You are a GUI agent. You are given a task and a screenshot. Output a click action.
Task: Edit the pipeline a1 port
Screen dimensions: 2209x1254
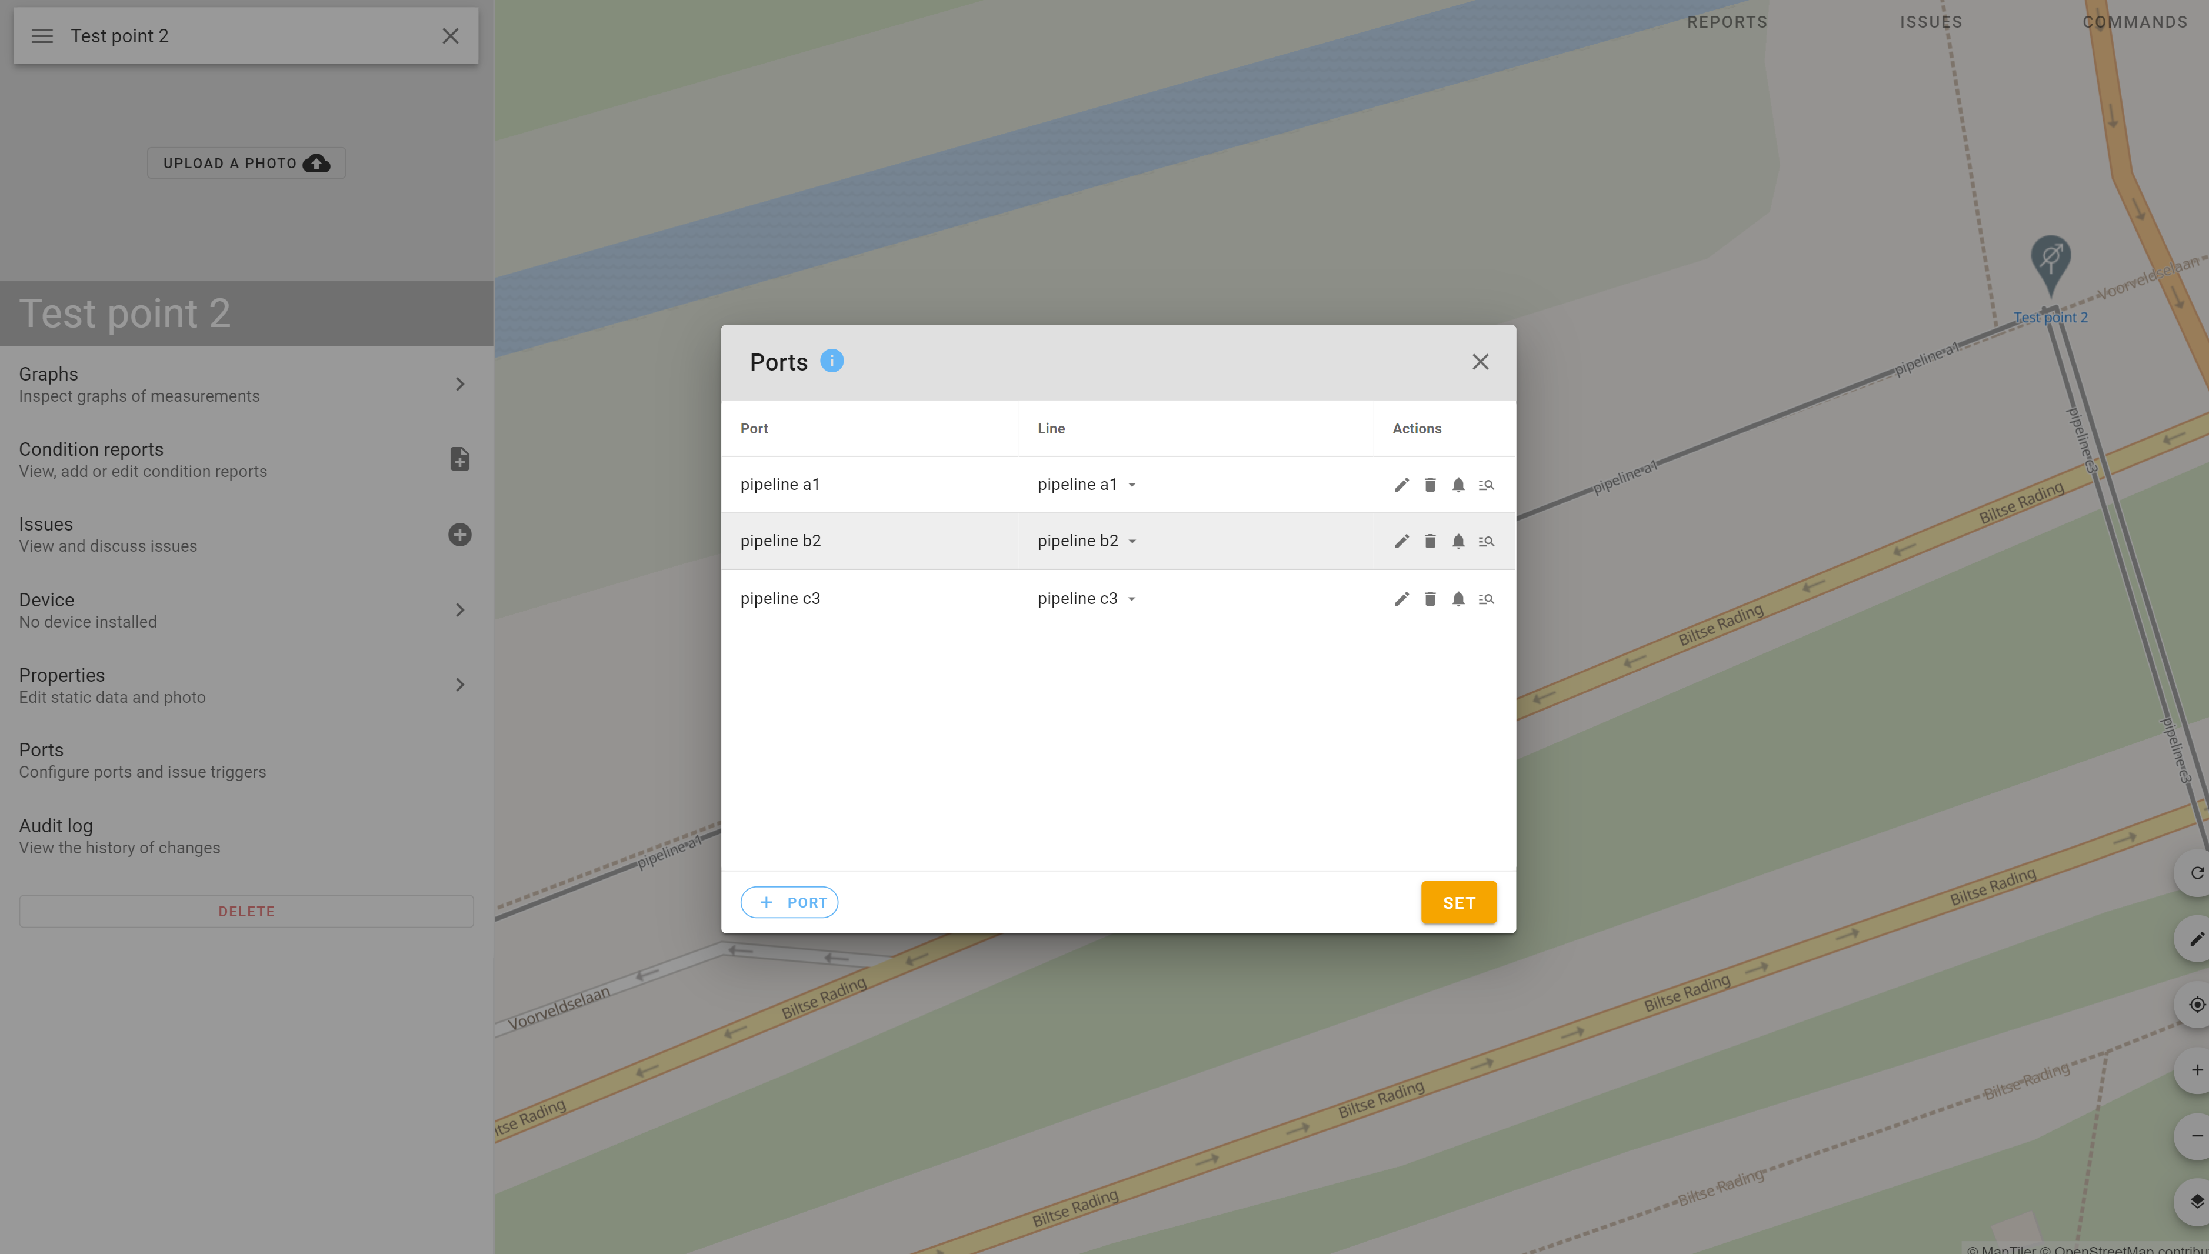click(1401, 484)
